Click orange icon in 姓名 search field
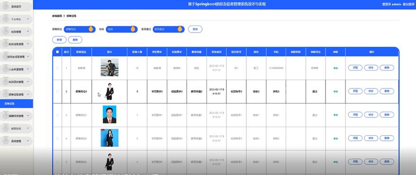Viewport: 416px width, 175px height. click(133, 29)
